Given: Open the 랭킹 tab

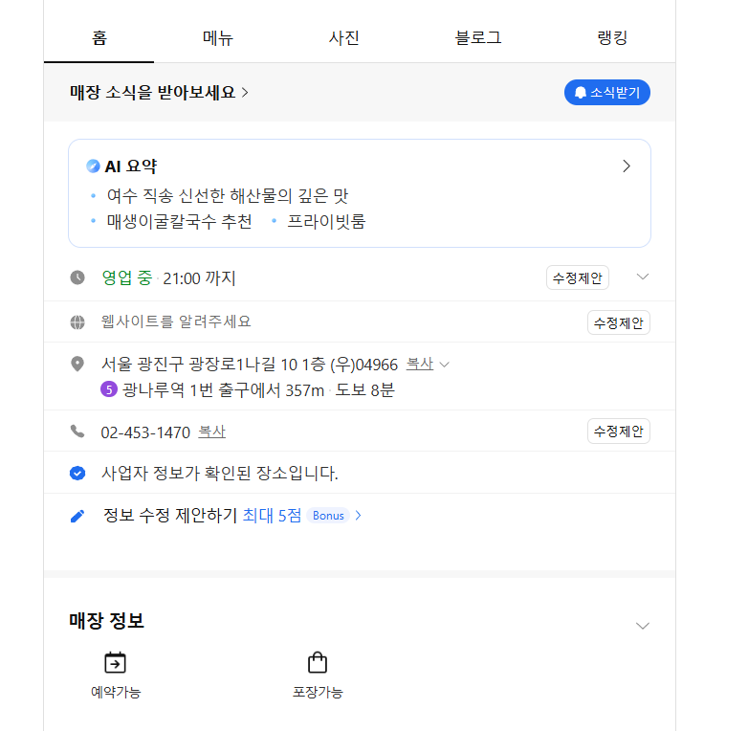Looking at the screenshot, I should point(612,37).
